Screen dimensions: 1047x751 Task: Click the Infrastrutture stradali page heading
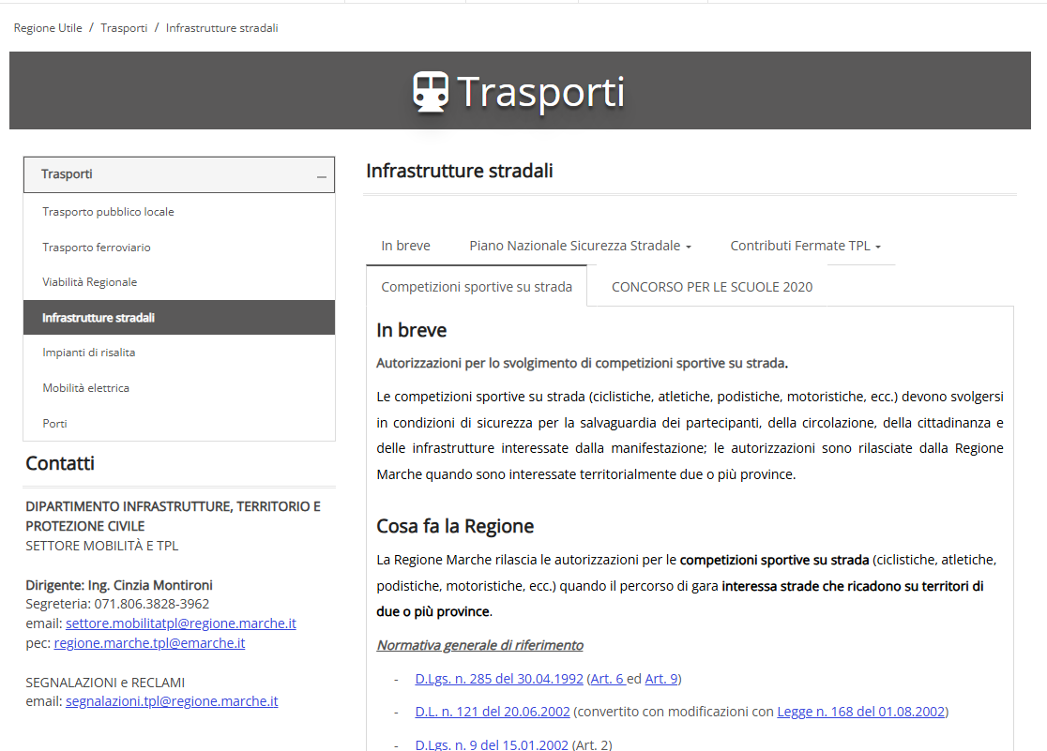(460, 171)
